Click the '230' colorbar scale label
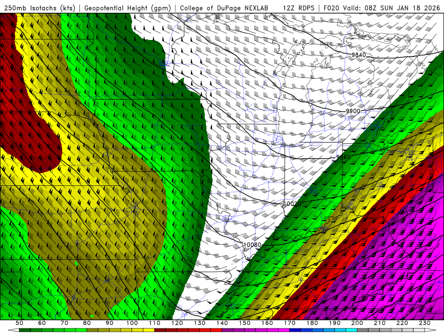 (x=425, y=323)
